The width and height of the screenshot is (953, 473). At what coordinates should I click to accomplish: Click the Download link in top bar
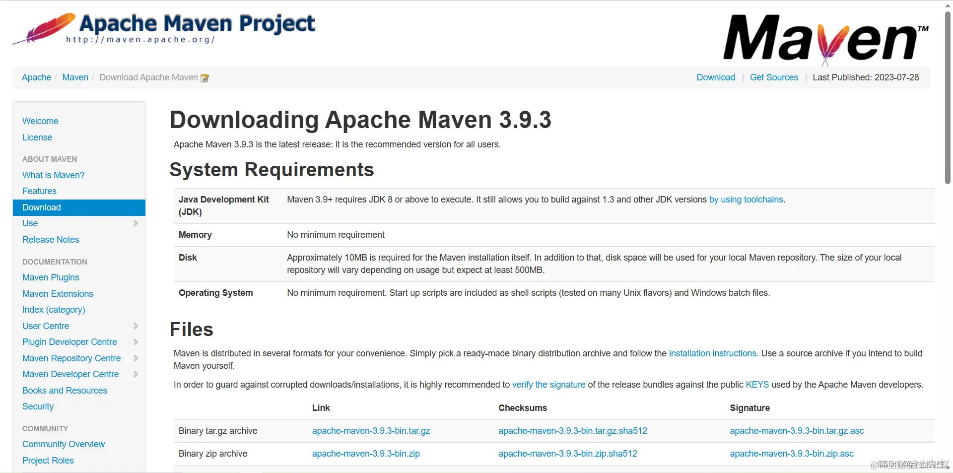[x=716, y=77]
